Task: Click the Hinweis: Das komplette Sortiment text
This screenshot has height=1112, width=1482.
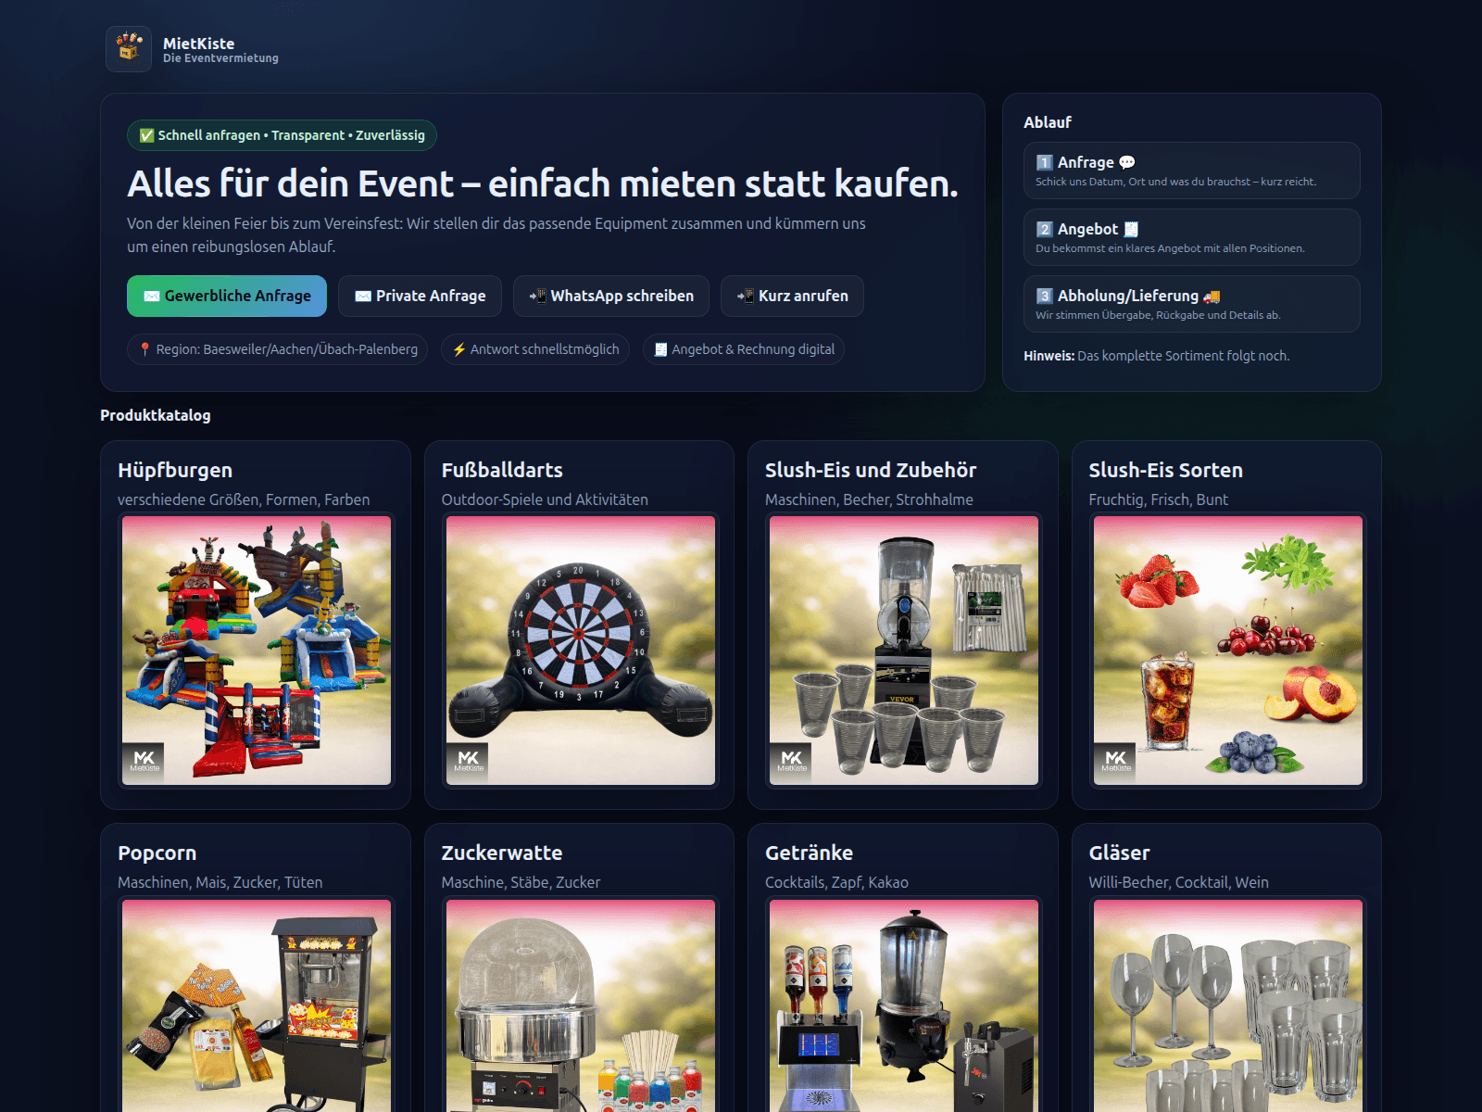Action: [x=1156, y=356]
